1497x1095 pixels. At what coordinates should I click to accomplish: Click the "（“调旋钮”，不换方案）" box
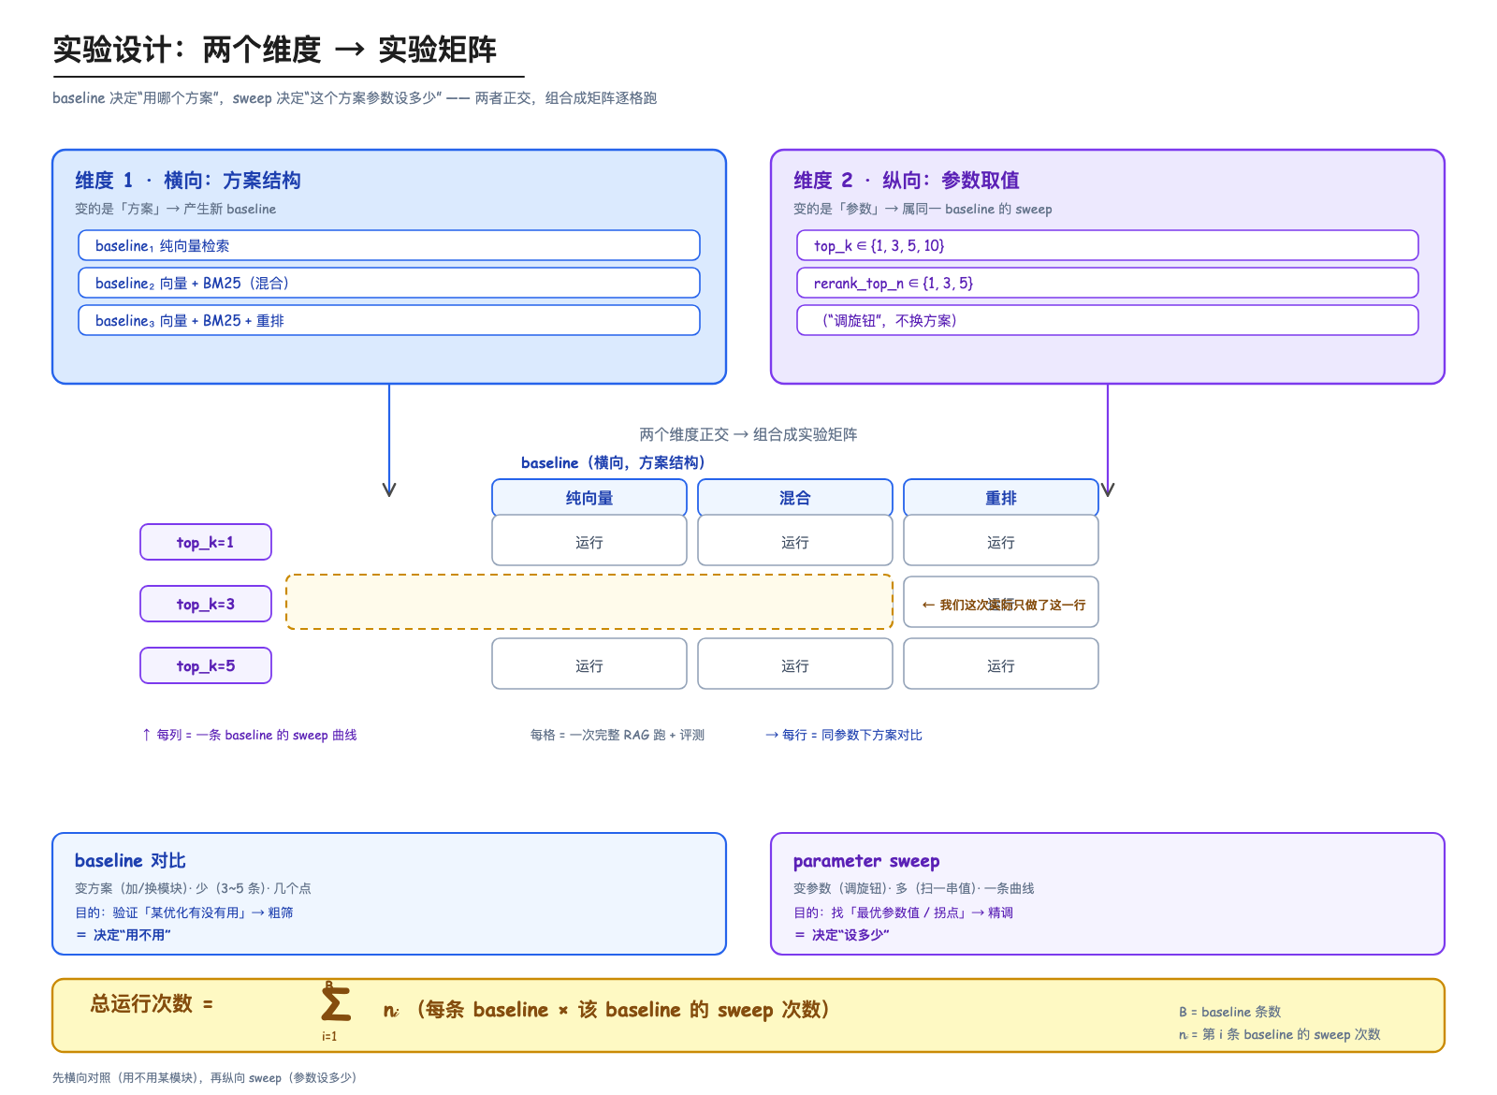[x=1108, y=320]
